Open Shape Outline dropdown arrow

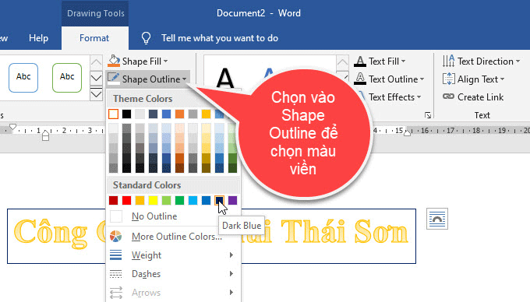tap(184, 79)
